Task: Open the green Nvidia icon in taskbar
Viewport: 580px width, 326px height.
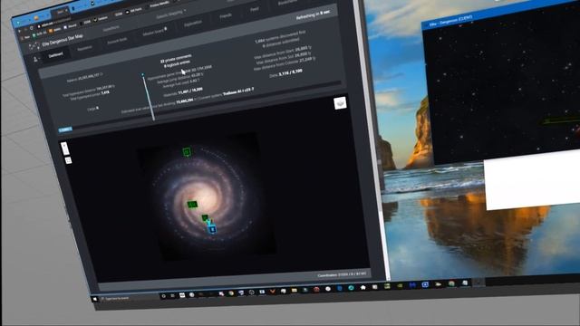Action: (x=400, y=286)
